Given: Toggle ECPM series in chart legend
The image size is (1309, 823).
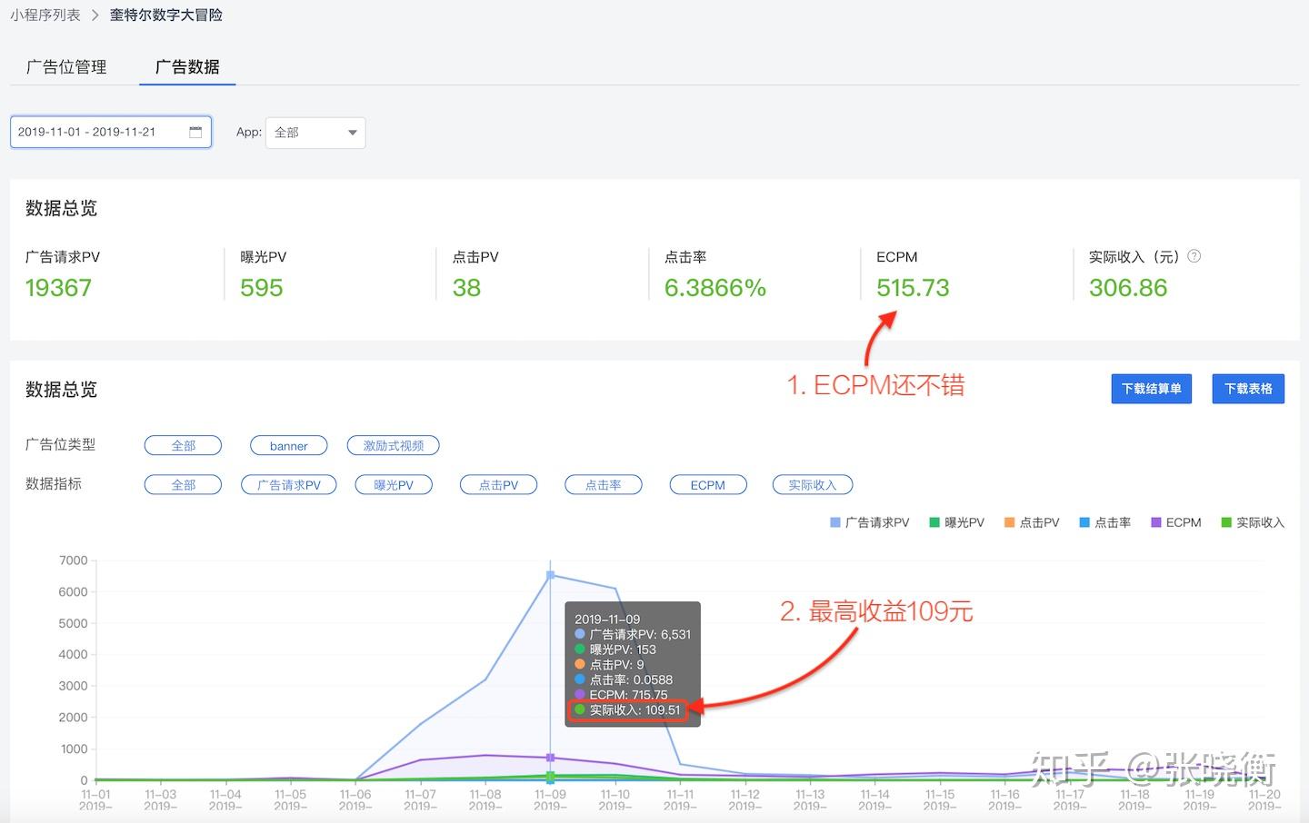Looking at the screenshot, I should [1176, 522].
